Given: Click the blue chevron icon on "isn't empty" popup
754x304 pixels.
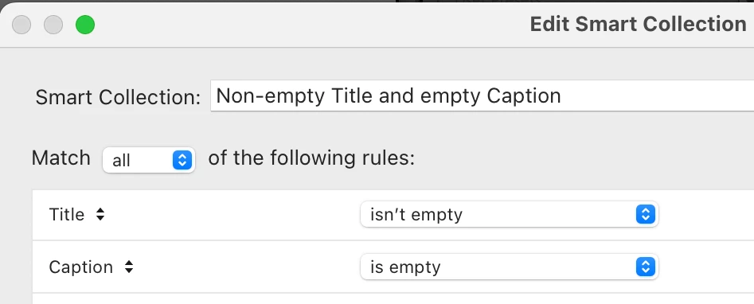Looking at the screenshot, I should (646, 214).
